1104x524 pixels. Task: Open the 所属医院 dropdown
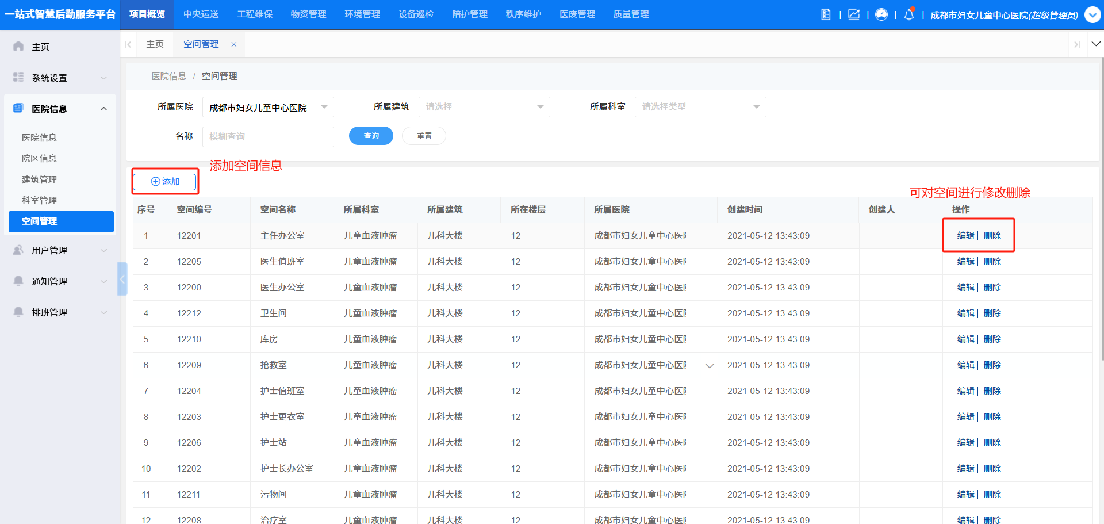[x=268, y=107]
